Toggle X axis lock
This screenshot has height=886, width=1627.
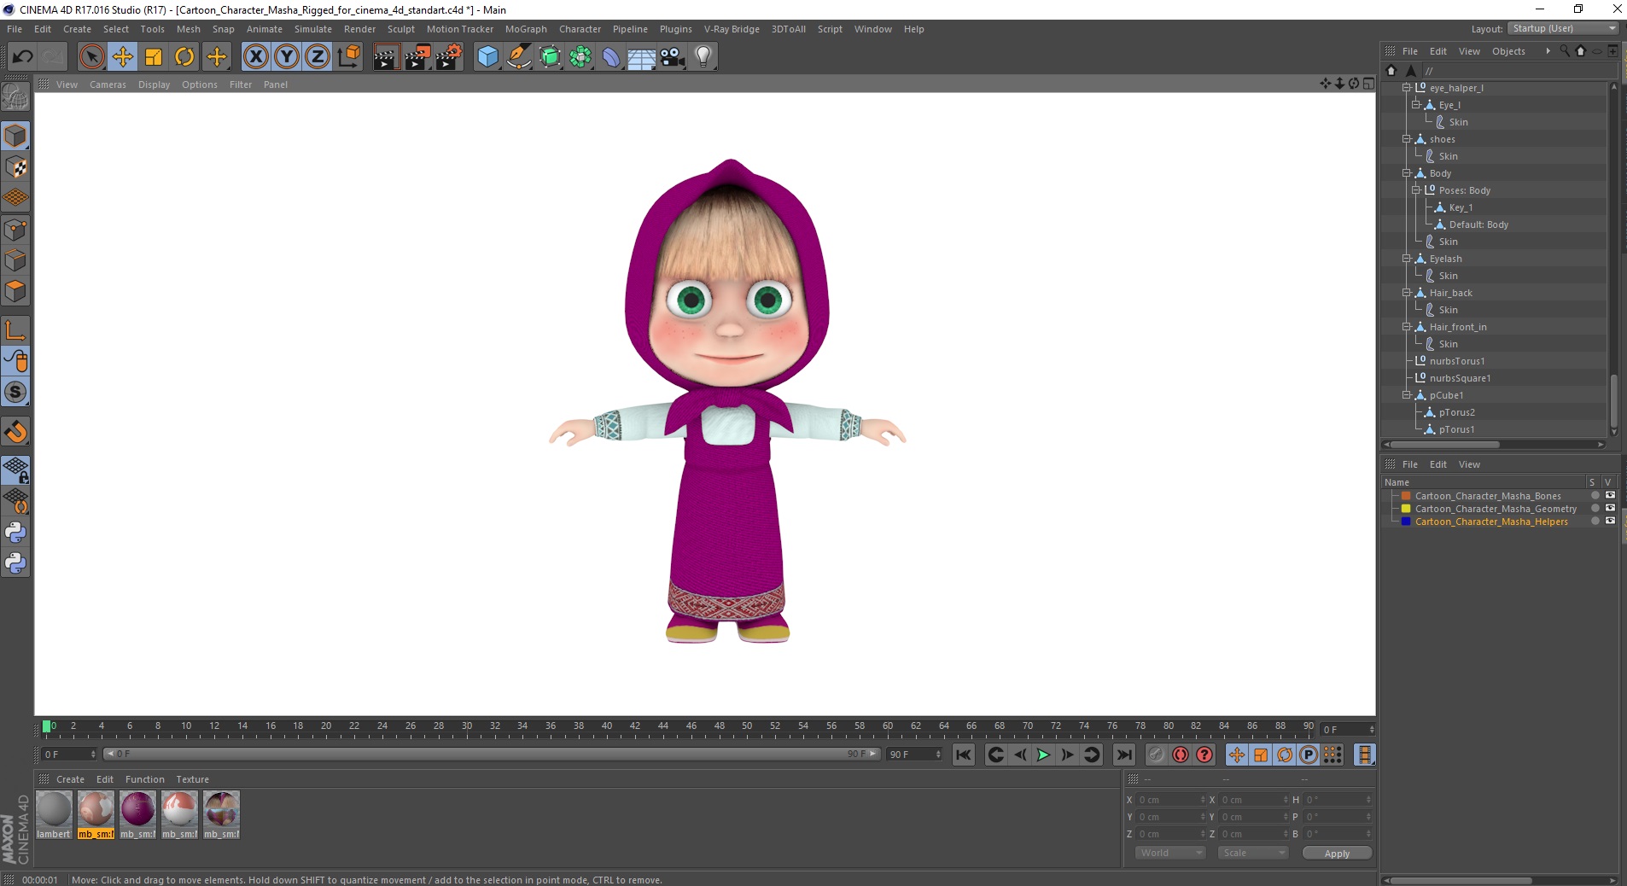point(255,57)
